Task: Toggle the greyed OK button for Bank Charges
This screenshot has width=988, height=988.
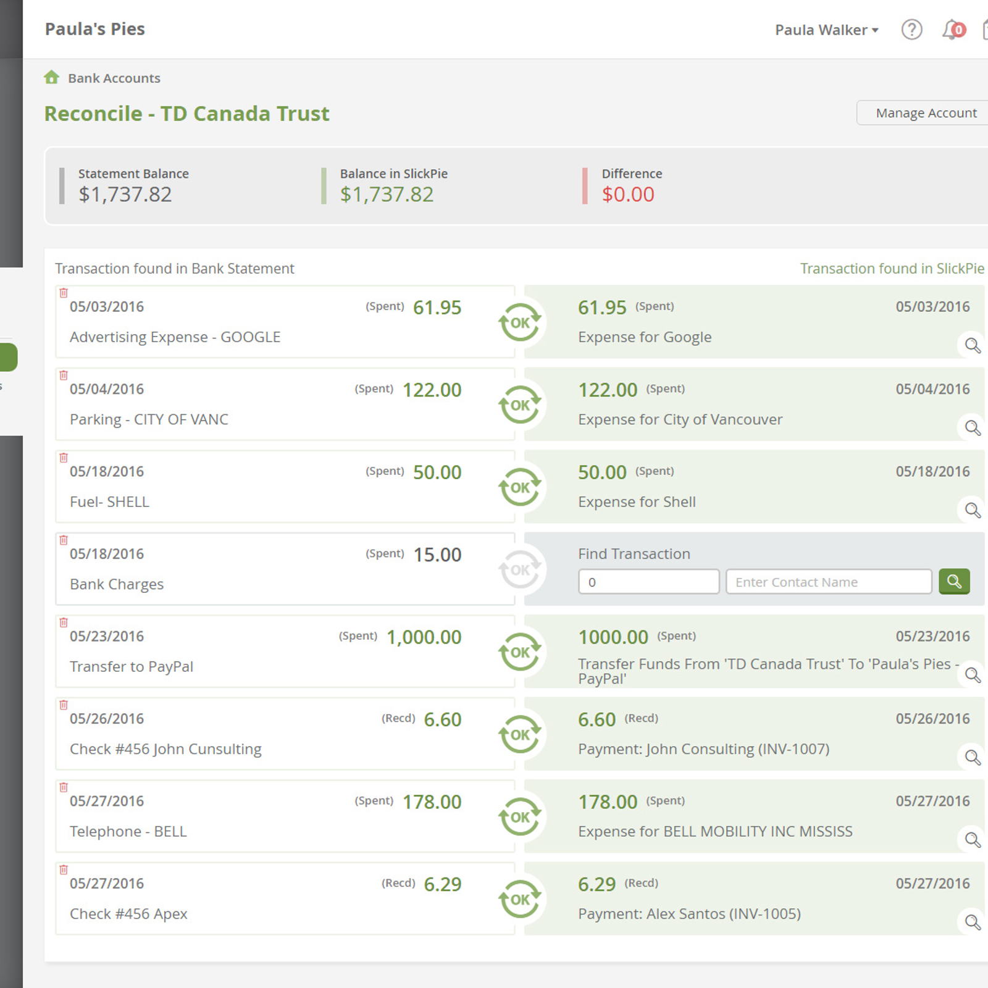Action: pyautogui.click(x=520, y=569)
